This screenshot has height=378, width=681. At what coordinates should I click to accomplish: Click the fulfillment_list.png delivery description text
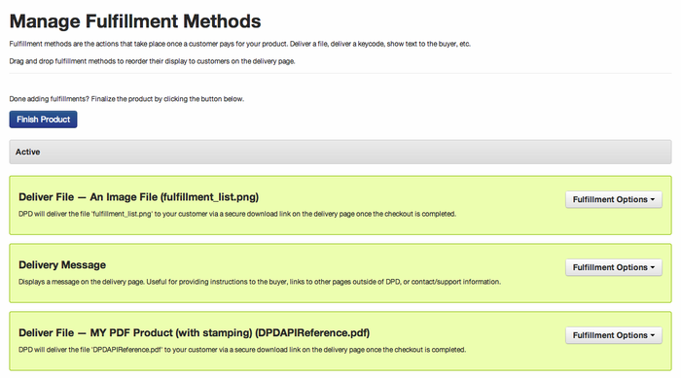point(237,214)
